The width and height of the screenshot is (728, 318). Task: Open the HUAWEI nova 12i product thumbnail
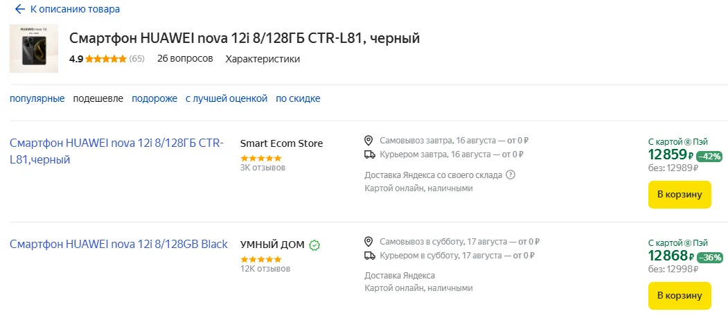tap(33, 48)
